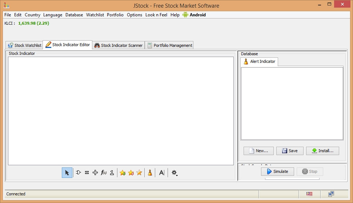Maximize the JStock window
Viewport: 353px width, 203px height.
coord(329,4)
